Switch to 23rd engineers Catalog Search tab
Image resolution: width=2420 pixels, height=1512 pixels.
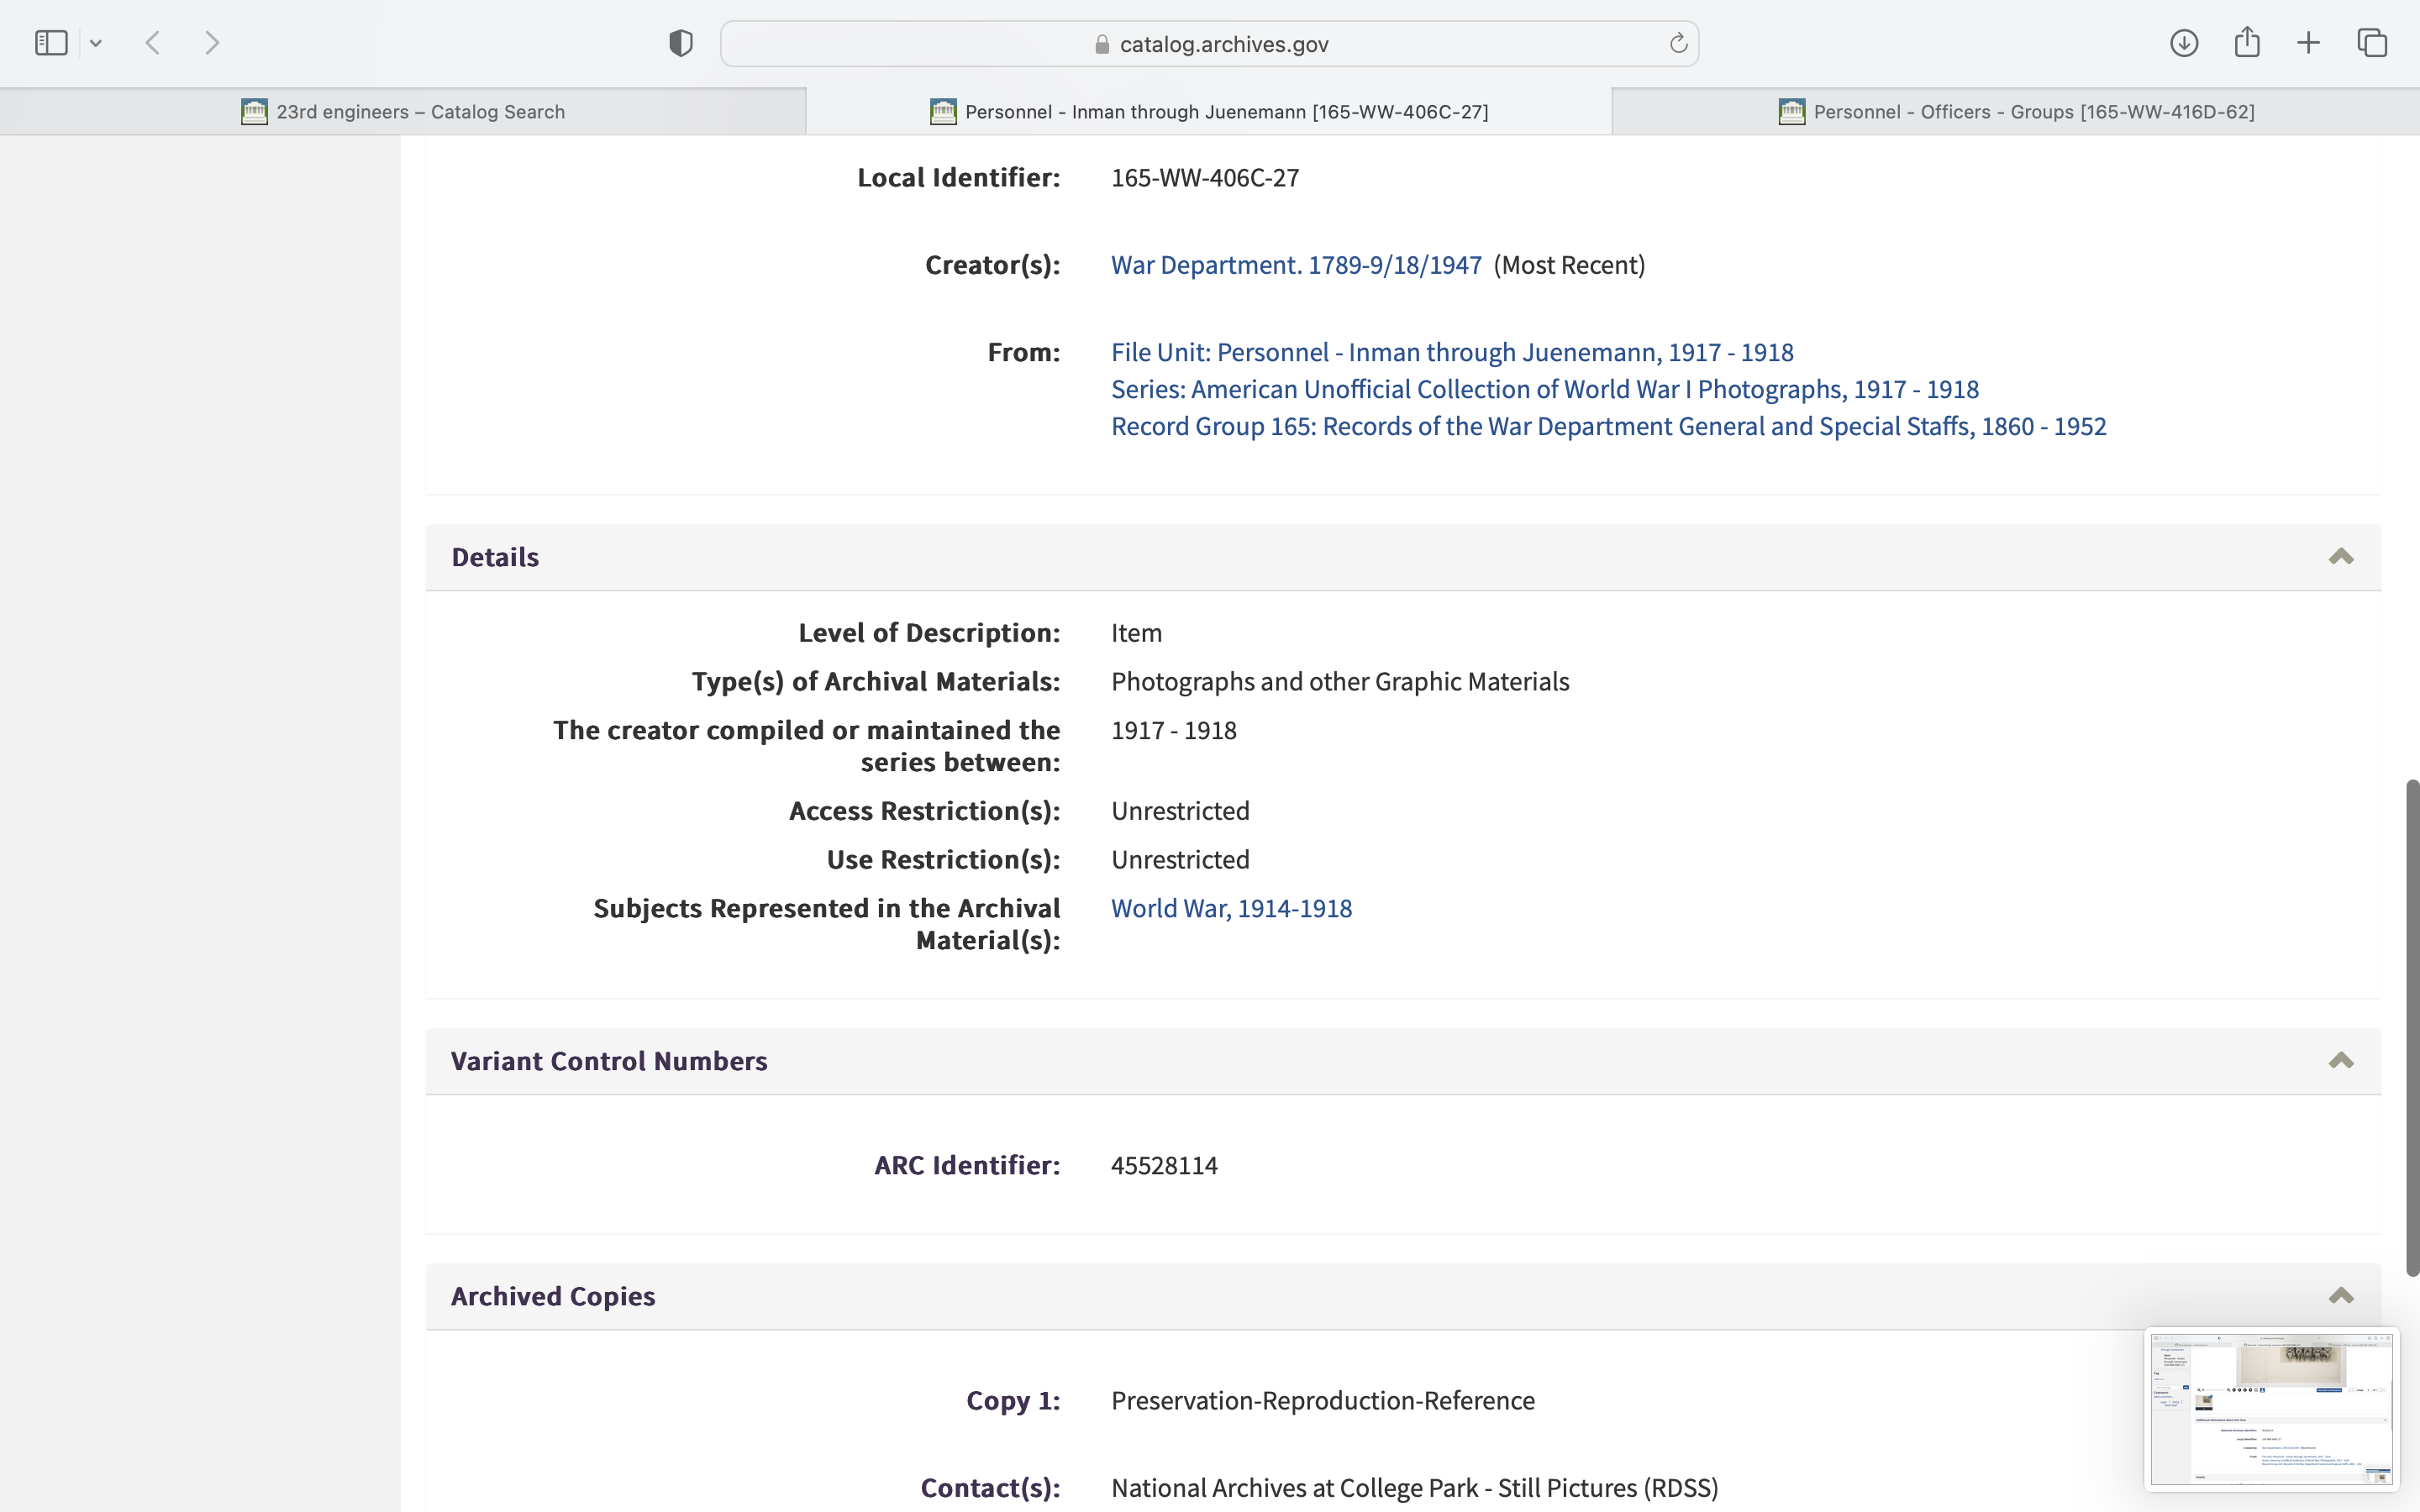pos(403,111)
